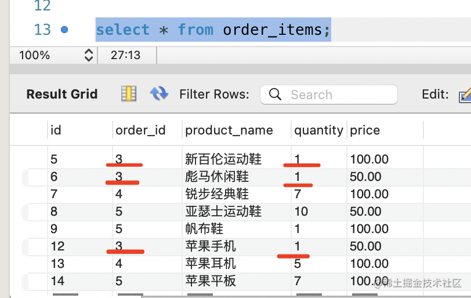Select the 帆布鞋 product cell
471x298 pixels.
(x=204, y=229)
